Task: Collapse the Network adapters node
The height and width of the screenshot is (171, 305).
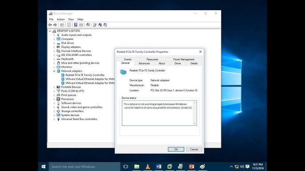Action: click(x=54, y=71)
